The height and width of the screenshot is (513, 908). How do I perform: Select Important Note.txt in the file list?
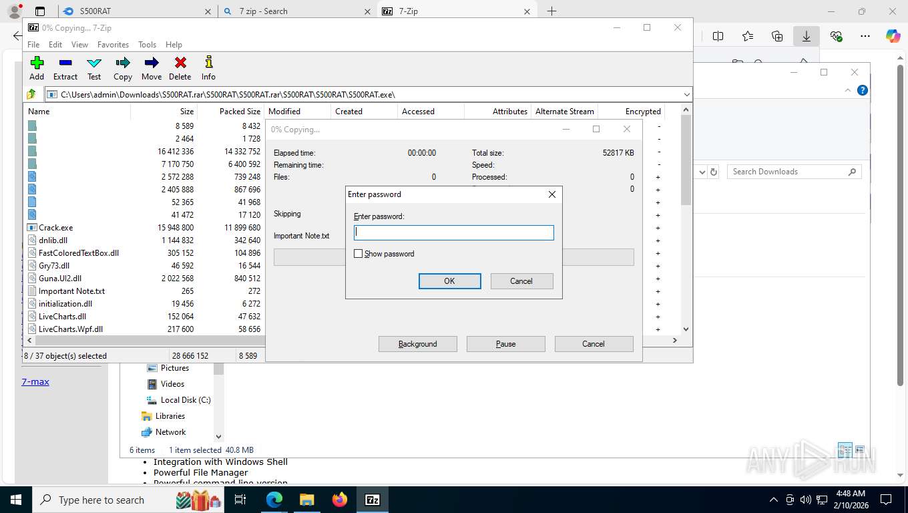click(x=71, y=291)
